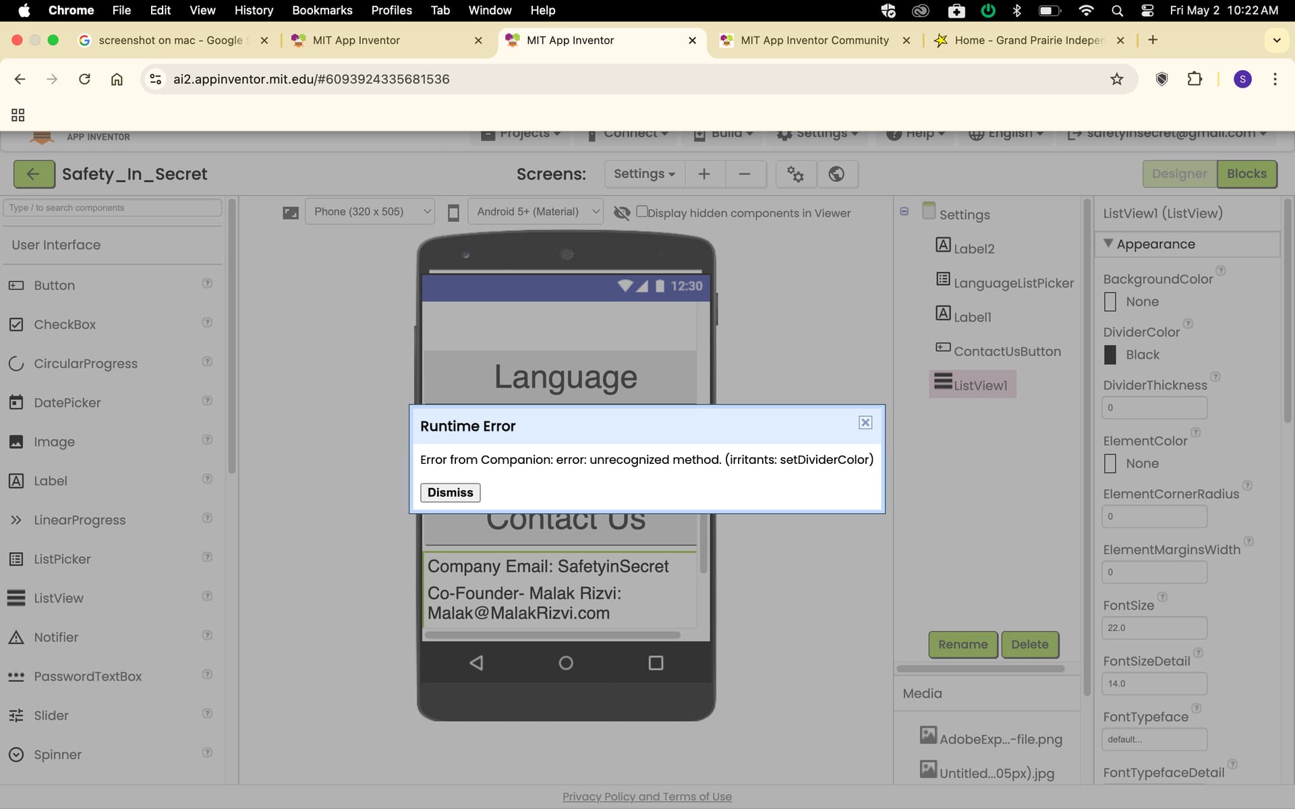Click the add screen plus icon
The image size is (1295, 809).
(704, 174)
